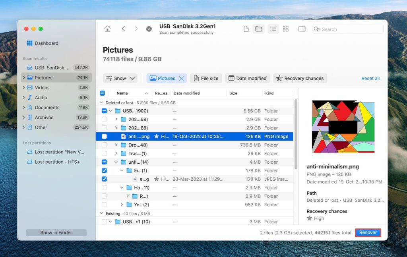407x257 pixels.
Task: Click the Reset all link
Action: coord(370,78)
